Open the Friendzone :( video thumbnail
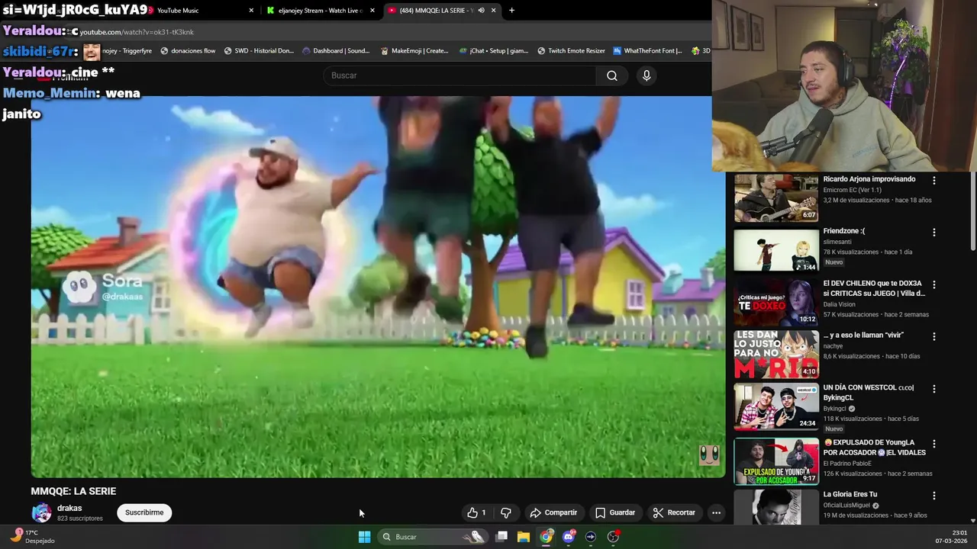The image size is (977, 549). 776,250
